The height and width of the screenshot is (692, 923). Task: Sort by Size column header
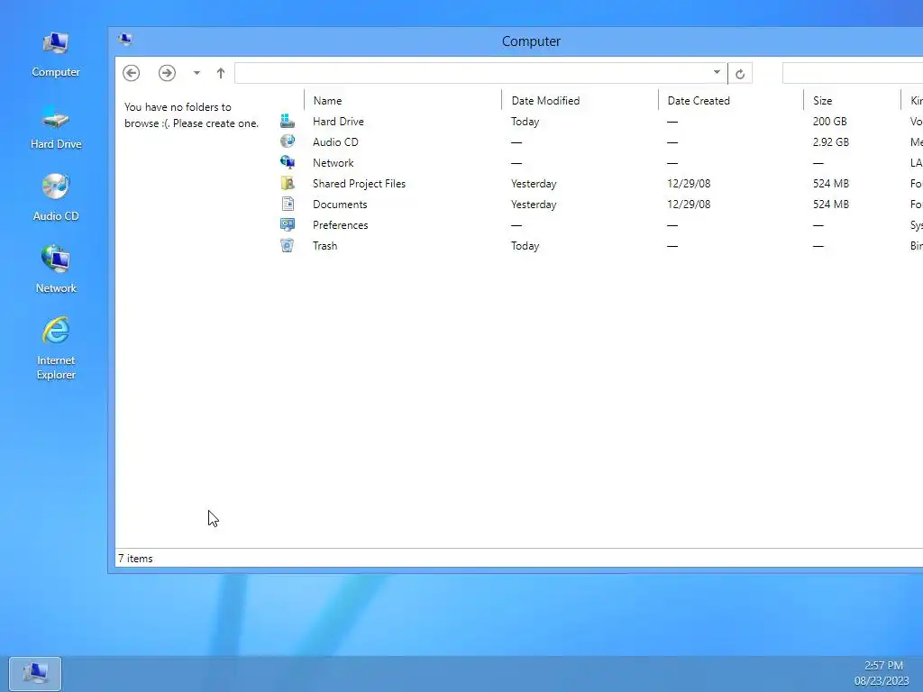(822, 101)
